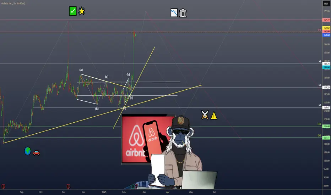The width and height of the screenshot is (331, 195).
Task: Click the Feb label on time axis
Action: [x=124, y=192]
